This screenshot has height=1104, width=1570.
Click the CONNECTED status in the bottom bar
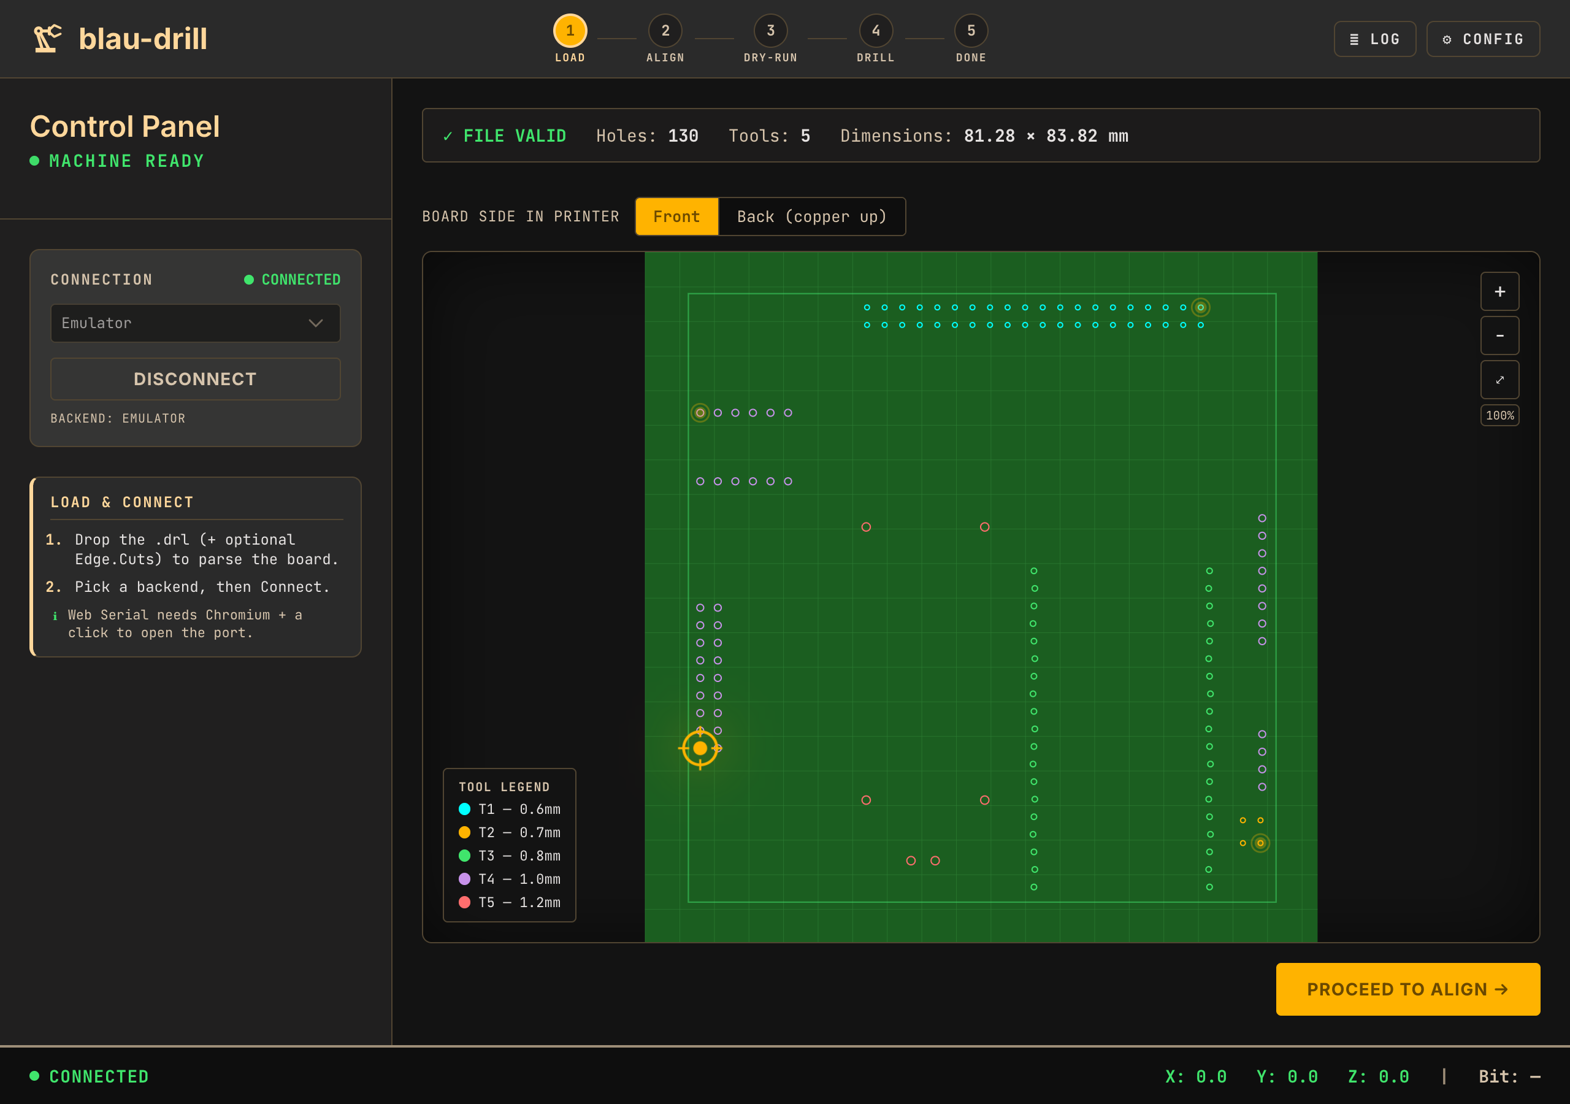tap(89, 1076)
